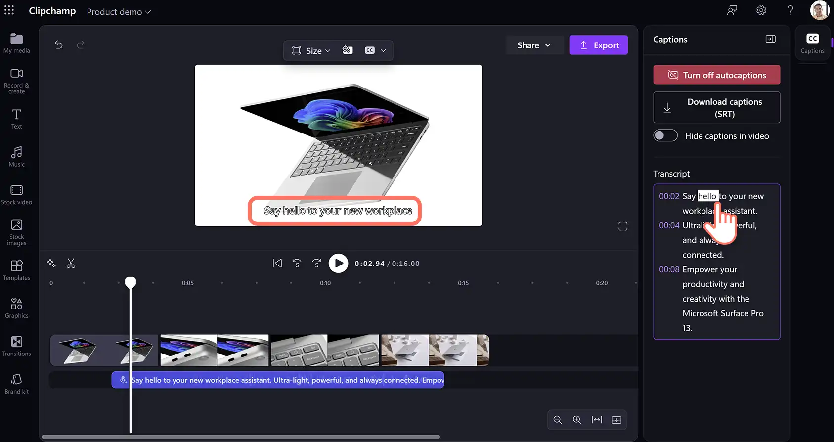Select the second clip showing laptop ports
Image resolution: width=834 pixels, height=442 pixels.
point(214,350)
